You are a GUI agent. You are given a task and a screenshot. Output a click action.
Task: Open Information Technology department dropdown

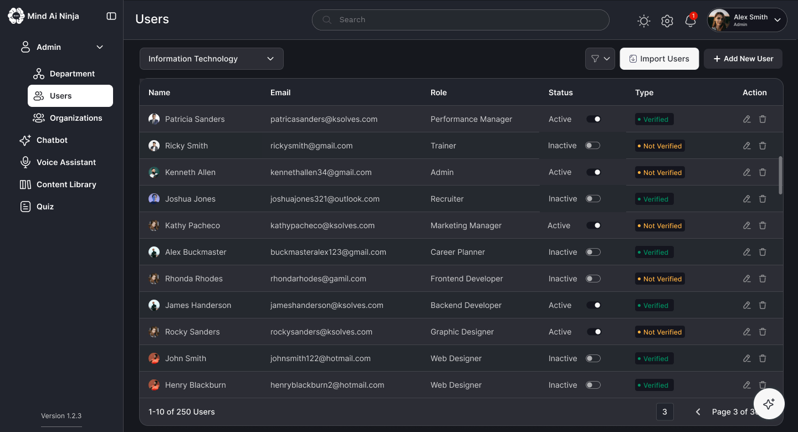coord(212,59)
